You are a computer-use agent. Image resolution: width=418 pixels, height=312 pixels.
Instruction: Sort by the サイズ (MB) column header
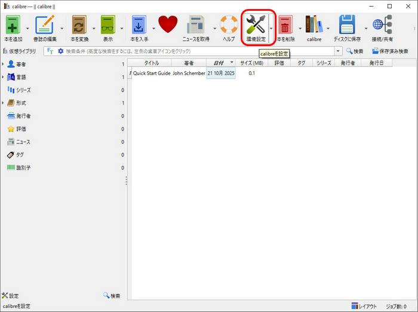[251, 63]
